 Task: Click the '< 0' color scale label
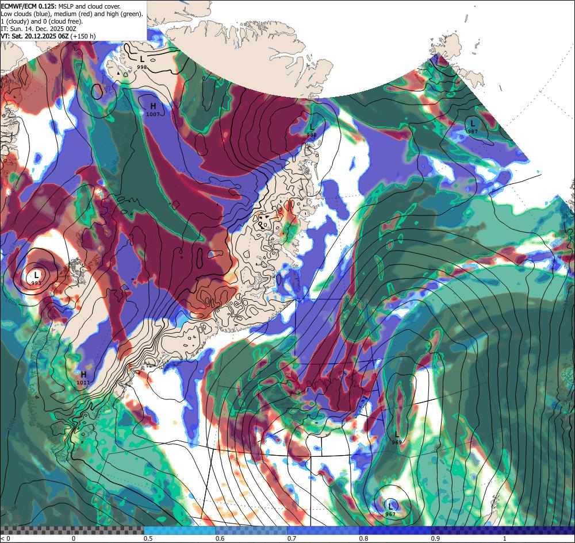point(5,538)
